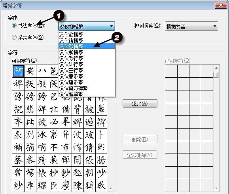This screenshot has width=229, height=194.
Task: Select the 朝 character cell
Action: pos(89,173)
